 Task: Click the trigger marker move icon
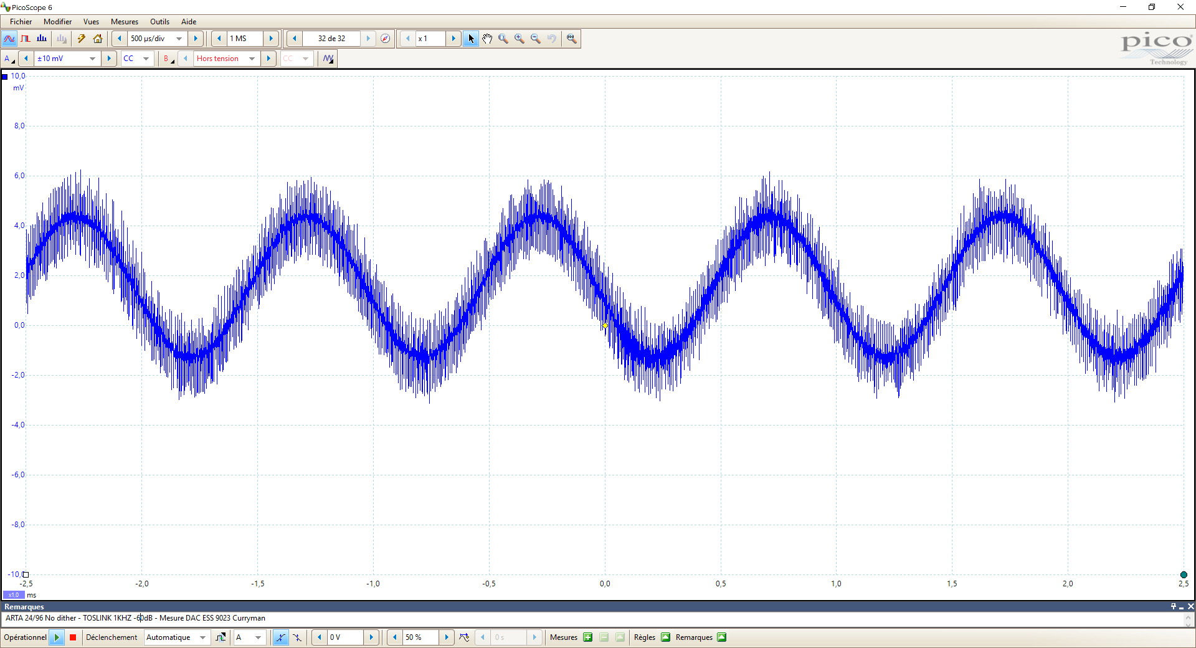(464, 637)
